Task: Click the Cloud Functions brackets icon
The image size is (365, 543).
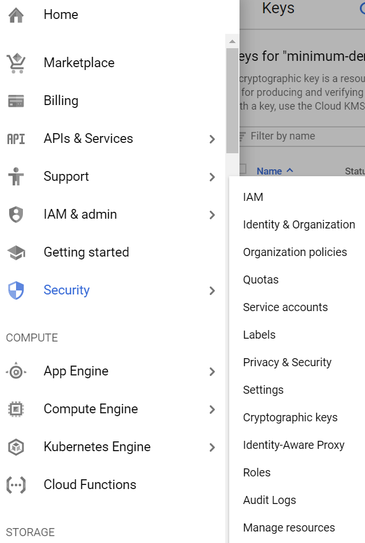Action: click(16, 485)
